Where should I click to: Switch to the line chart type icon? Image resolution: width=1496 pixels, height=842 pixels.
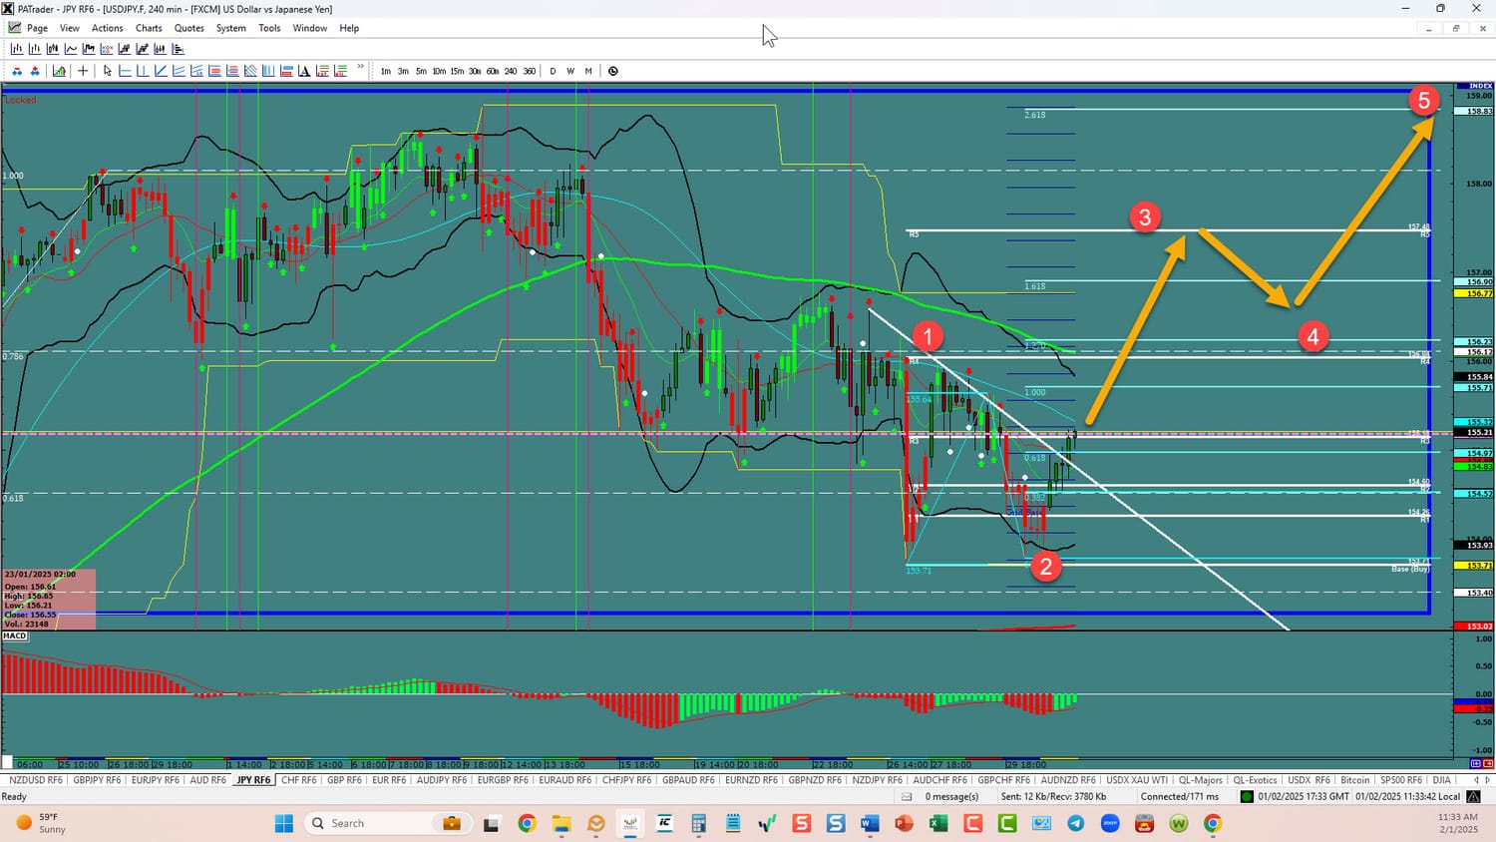coord(71,49)
